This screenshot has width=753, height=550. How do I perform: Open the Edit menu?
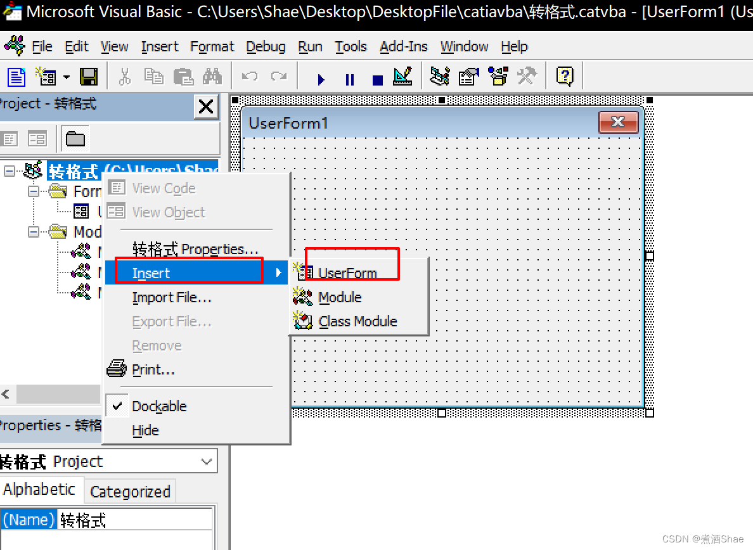(77, 46)
